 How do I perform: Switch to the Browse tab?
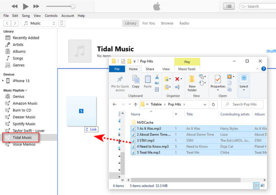(167, 23)
